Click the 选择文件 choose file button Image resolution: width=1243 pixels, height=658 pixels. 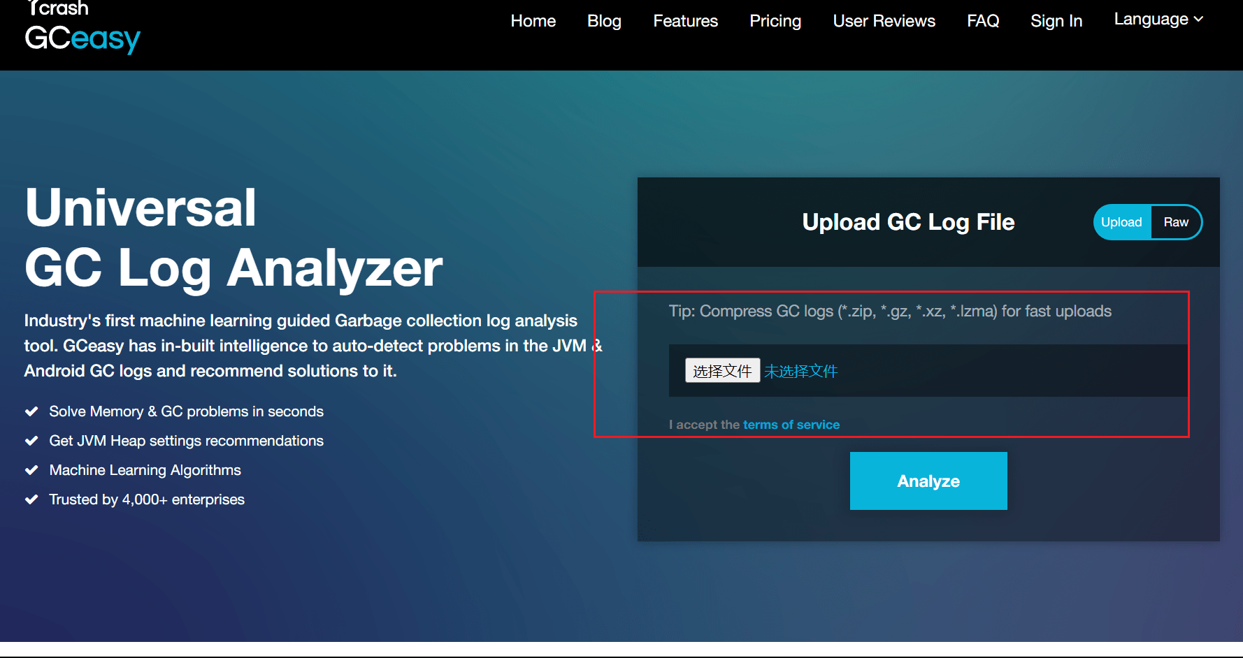click(x=722, y=371)
